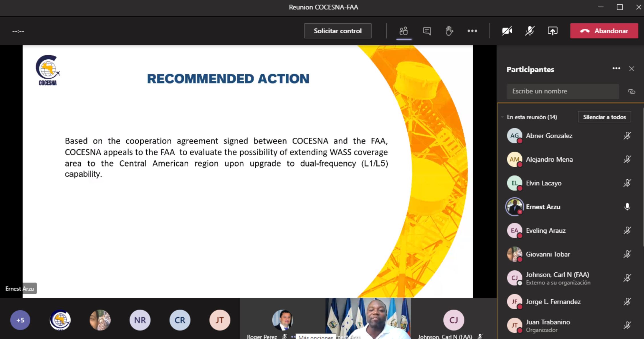This screenshot has width=644, height=339.
Task: Click Ernest Arzu's photo avatar in list
Action: click(x=515, y=207)
